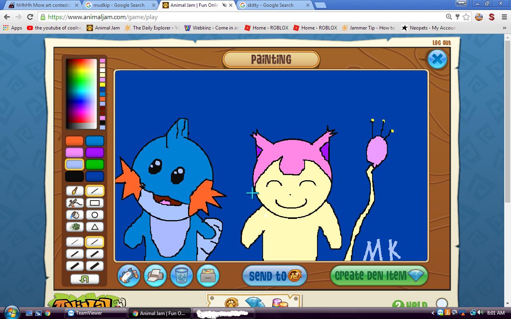This screenshot has height=319, width=511.
Task: Select the paint bucket fill tool
Action: 75,215
